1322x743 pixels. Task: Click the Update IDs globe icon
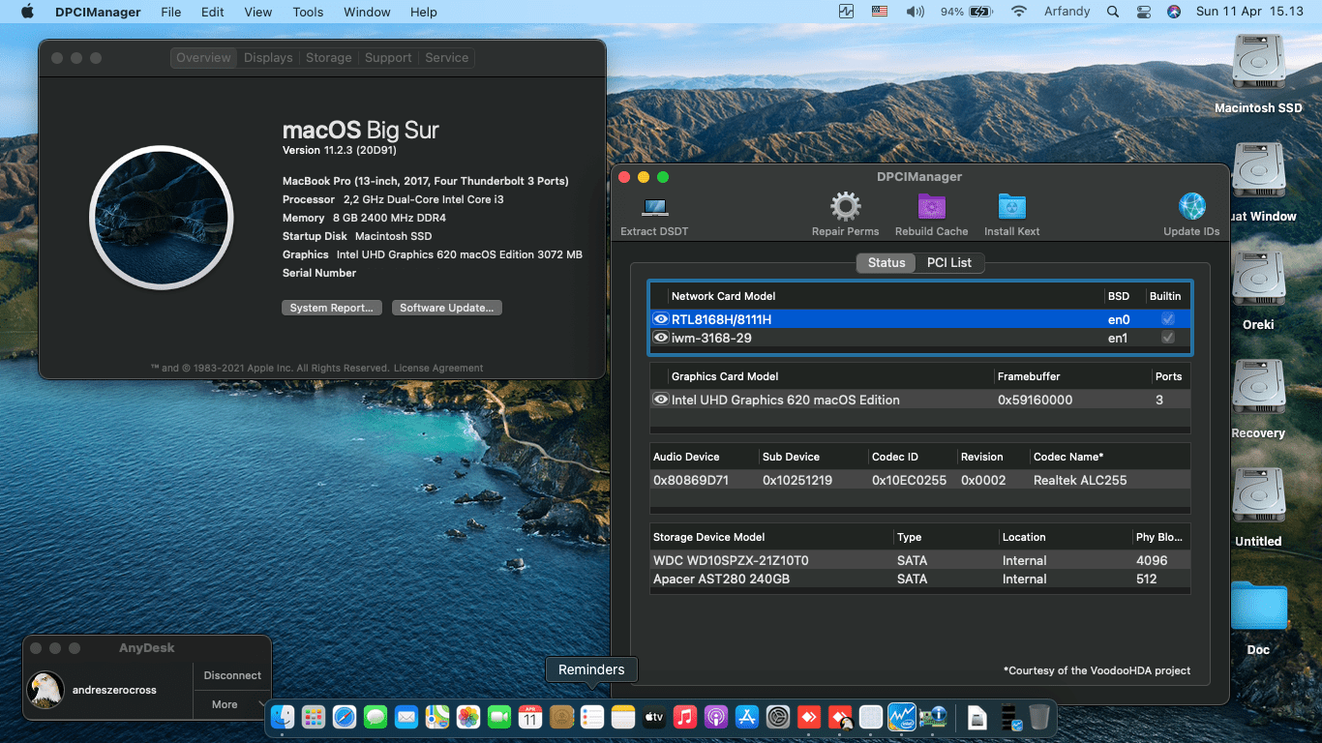click(1191, 206)
